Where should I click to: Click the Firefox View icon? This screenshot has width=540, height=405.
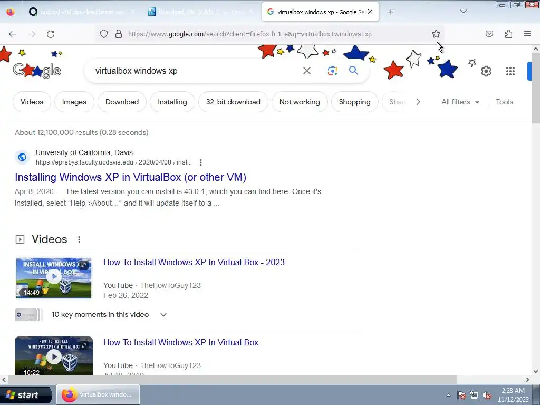(11, 12)
